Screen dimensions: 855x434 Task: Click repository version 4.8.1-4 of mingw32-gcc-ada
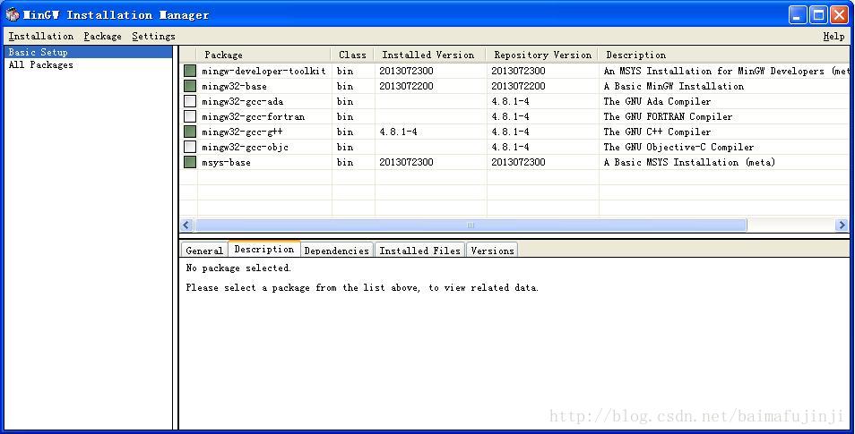[x=510, y=101]
